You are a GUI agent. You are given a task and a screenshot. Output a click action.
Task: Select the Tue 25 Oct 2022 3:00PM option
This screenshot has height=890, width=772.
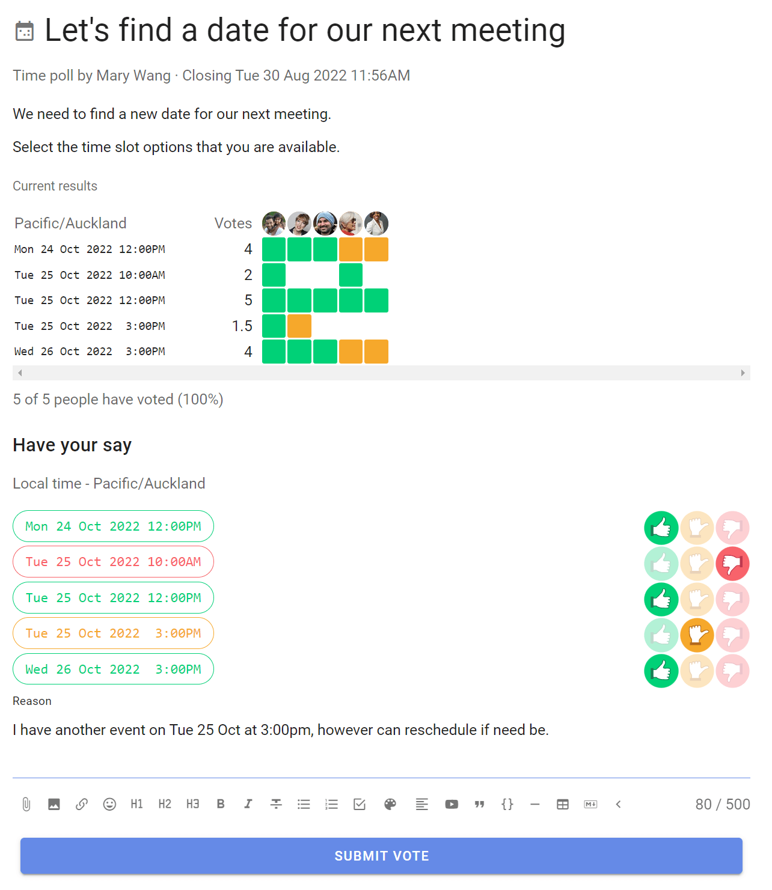click(x=113, y=633)
